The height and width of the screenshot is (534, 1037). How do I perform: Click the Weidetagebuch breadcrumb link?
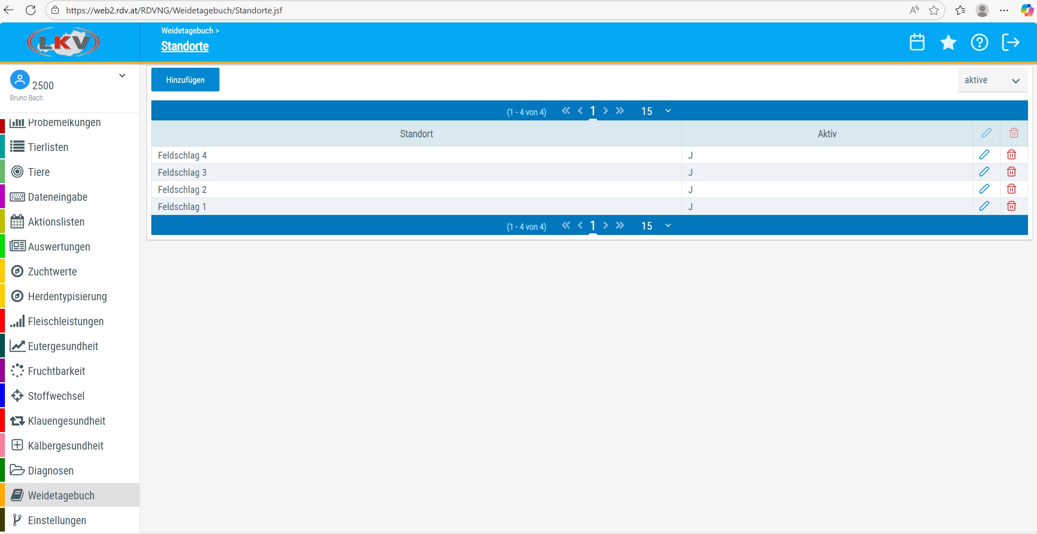coord(187,31)
